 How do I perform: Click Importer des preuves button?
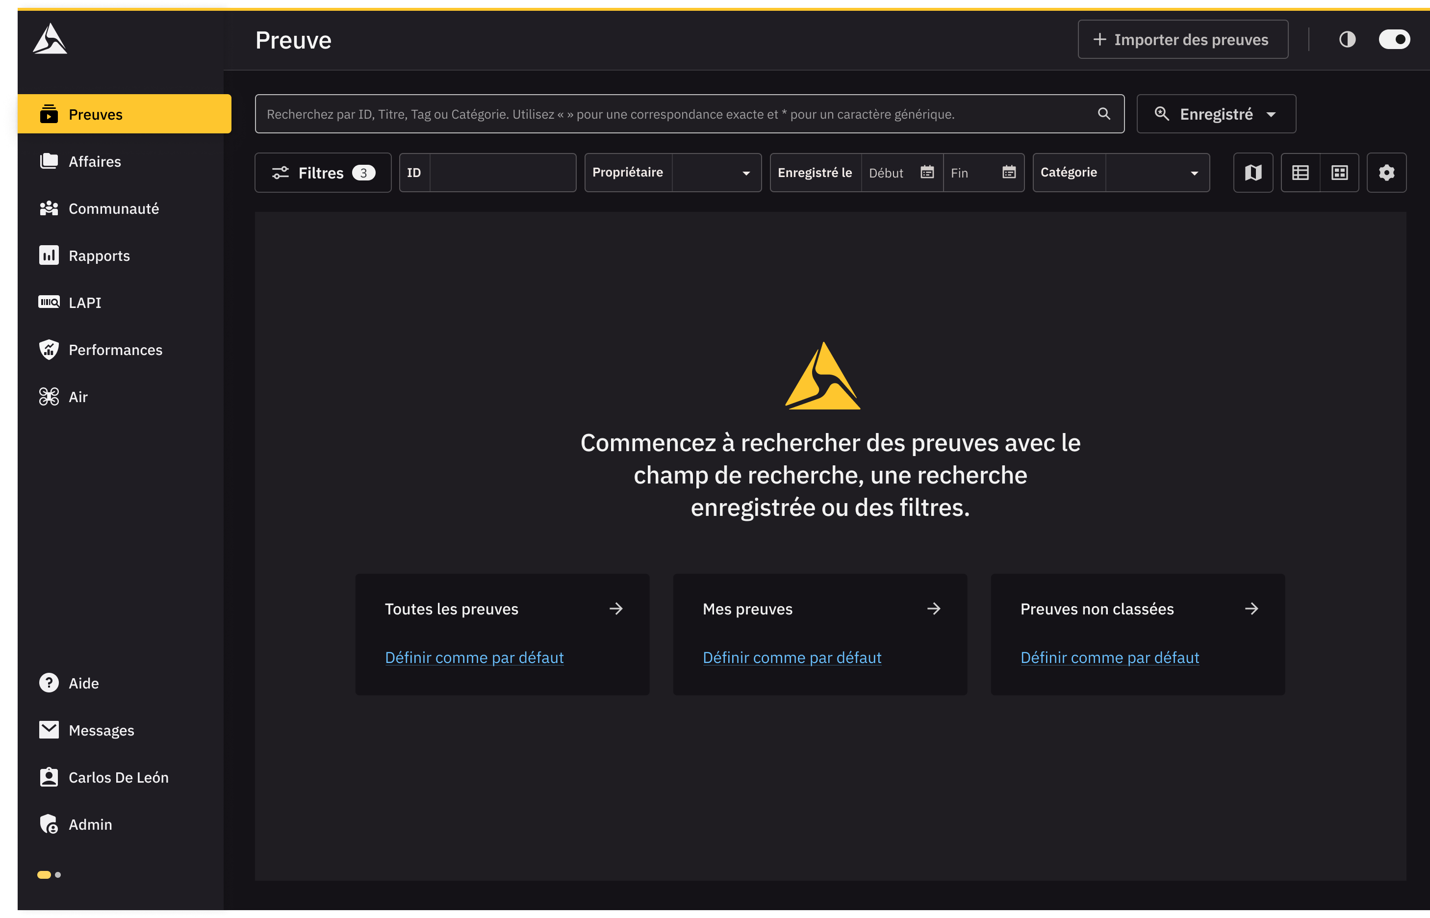tap(1183, 40)
